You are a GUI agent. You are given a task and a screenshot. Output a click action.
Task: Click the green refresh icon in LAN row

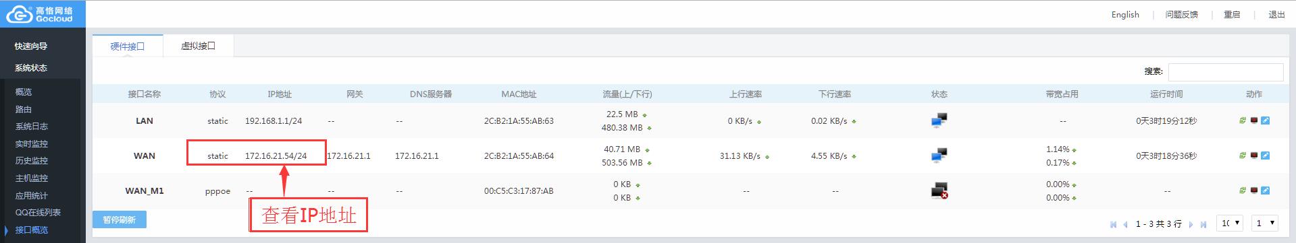point(1242,121)
